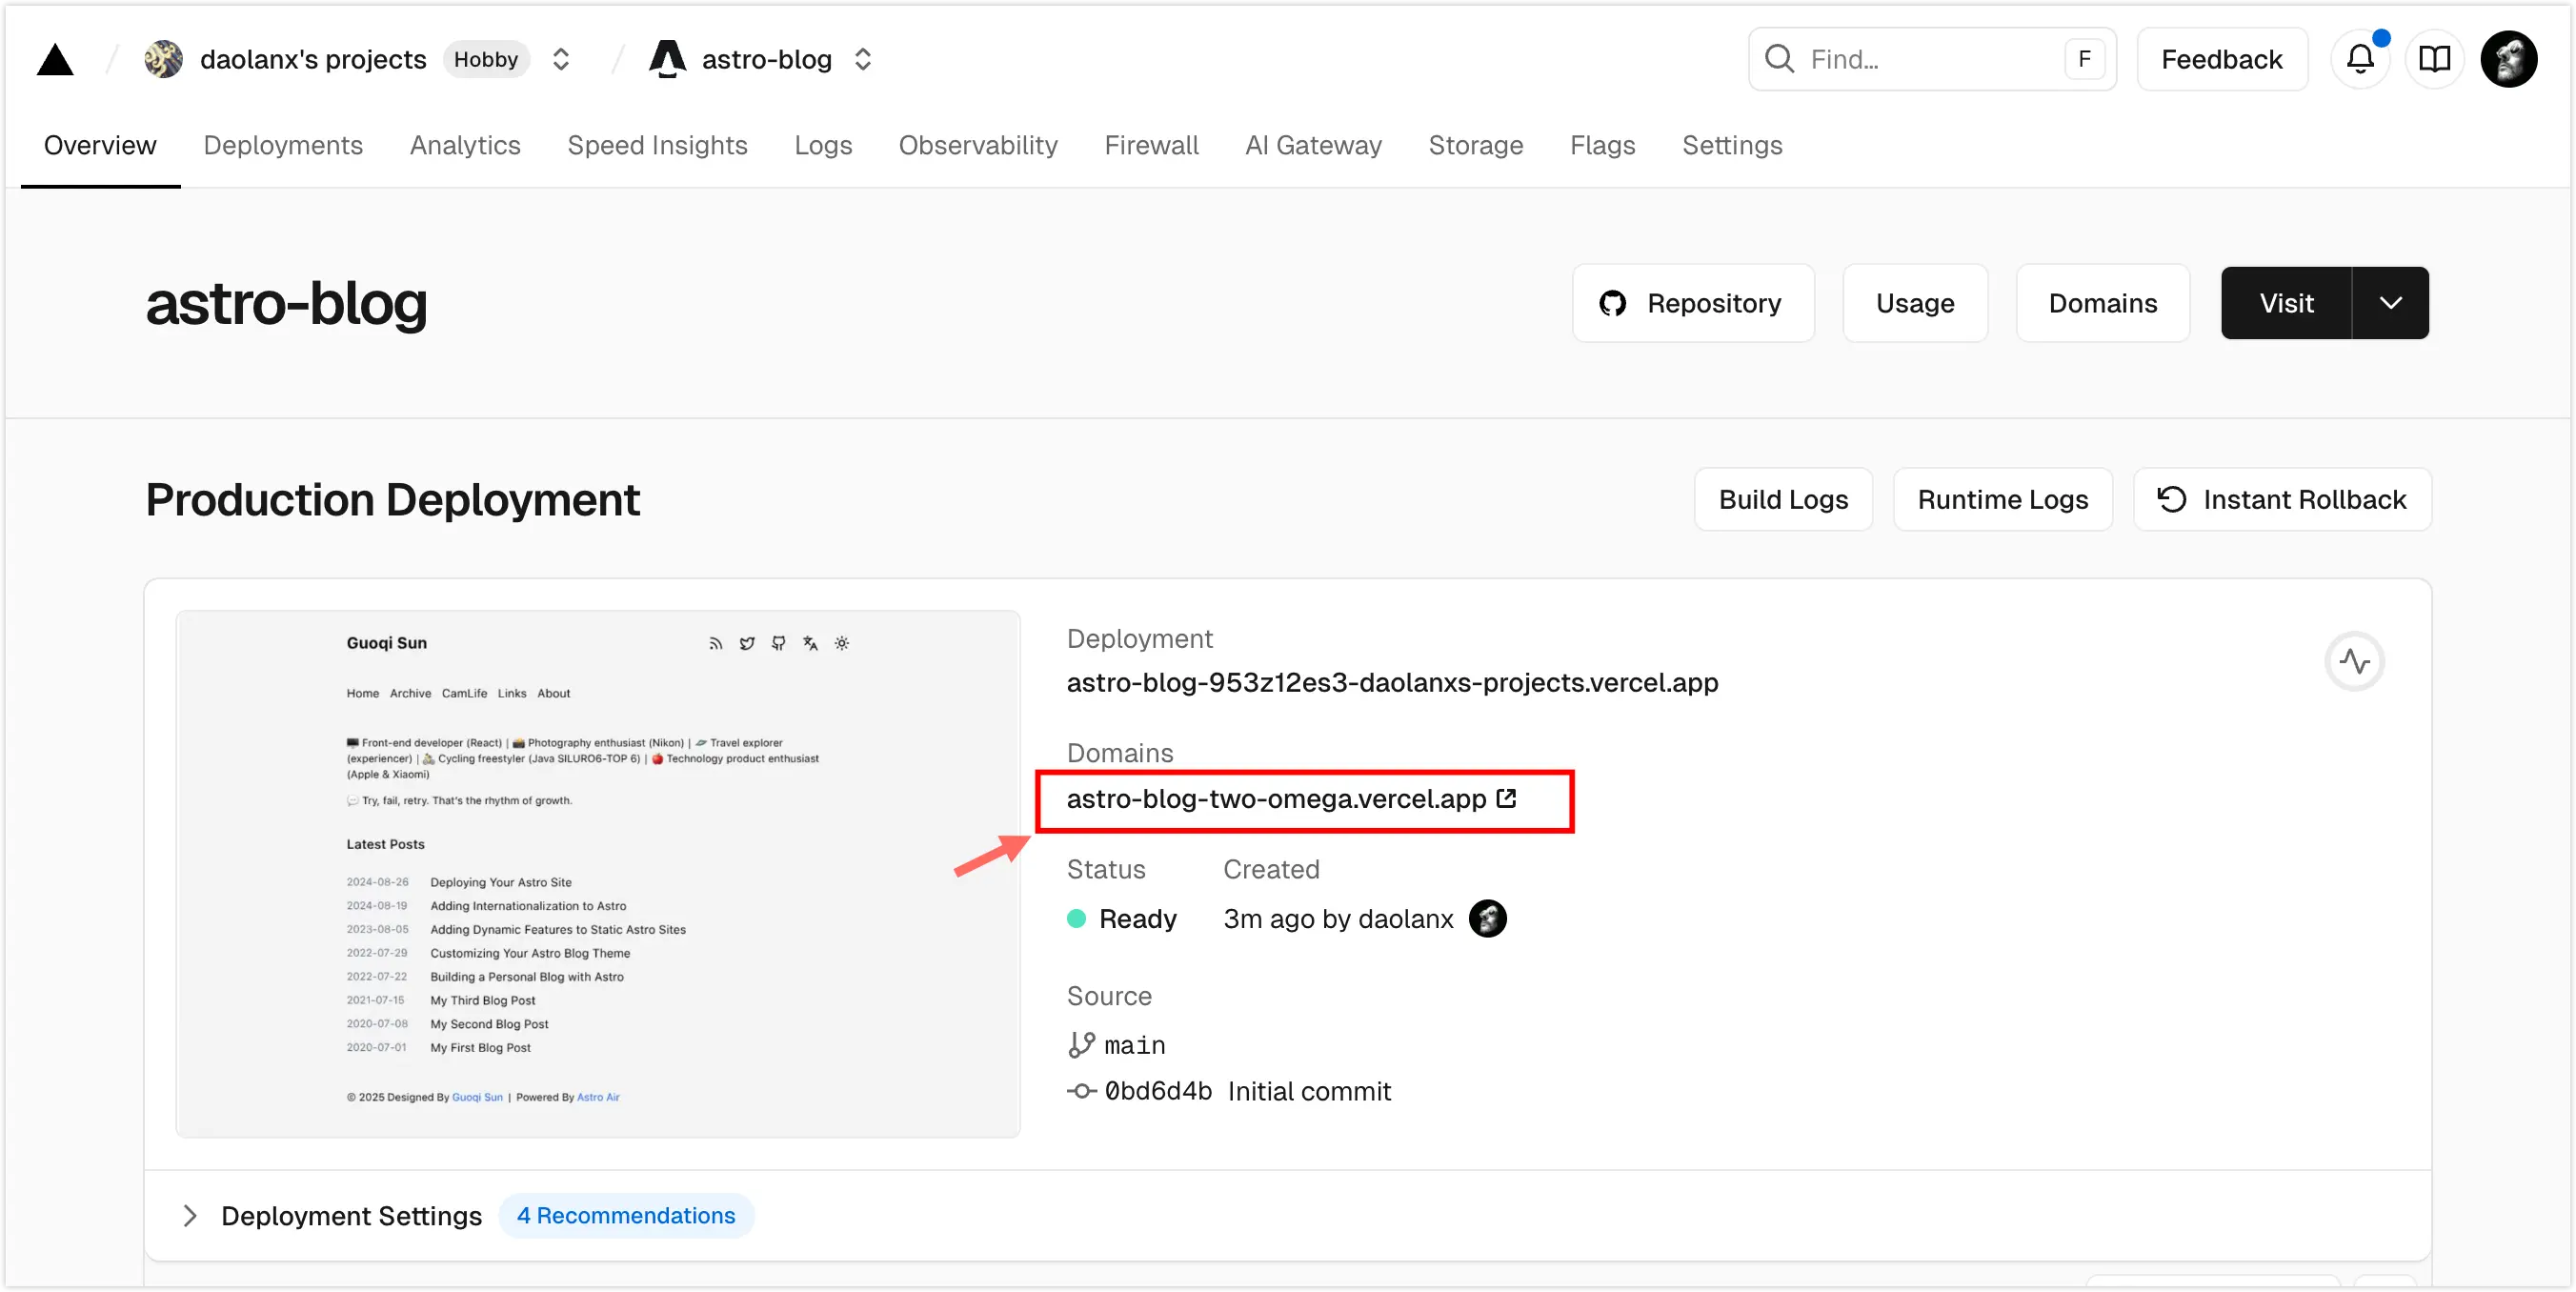
Task: Click the site preview thumbnail
Action: tap(598, 873)
